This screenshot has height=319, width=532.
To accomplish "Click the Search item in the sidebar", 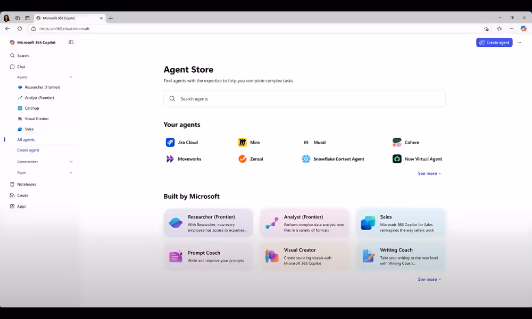I will (x=19, y=56).
